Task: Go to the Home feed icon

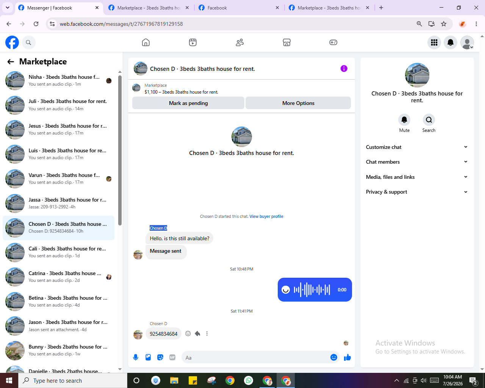Action: tap(146, 42)
